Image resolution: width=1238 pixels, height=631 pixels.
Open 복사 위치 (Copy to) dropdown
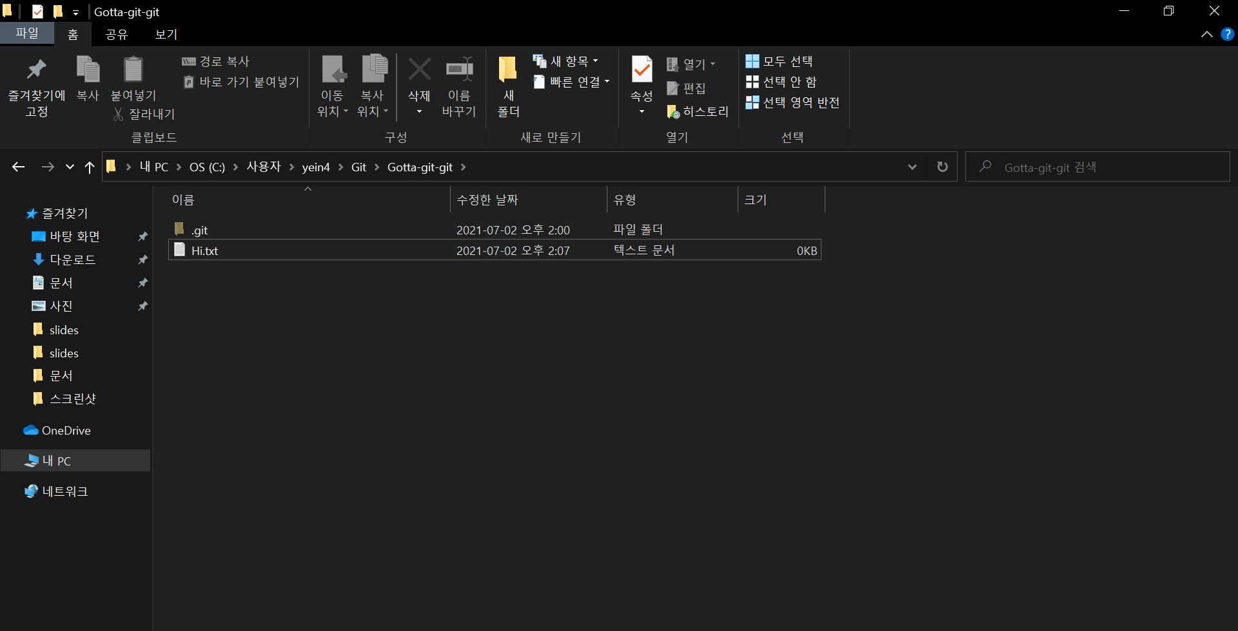pyautogui.click(x=373, y=86)
